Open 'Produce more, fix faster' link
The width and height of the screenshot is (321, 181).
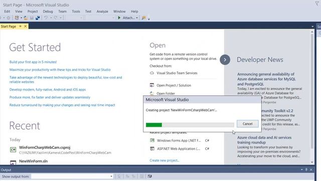click(50, 97)
